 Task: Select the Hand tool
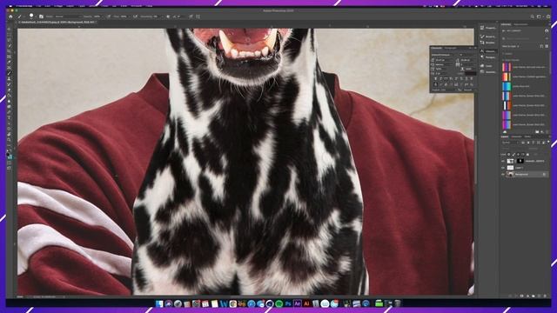tap(10, 134)
